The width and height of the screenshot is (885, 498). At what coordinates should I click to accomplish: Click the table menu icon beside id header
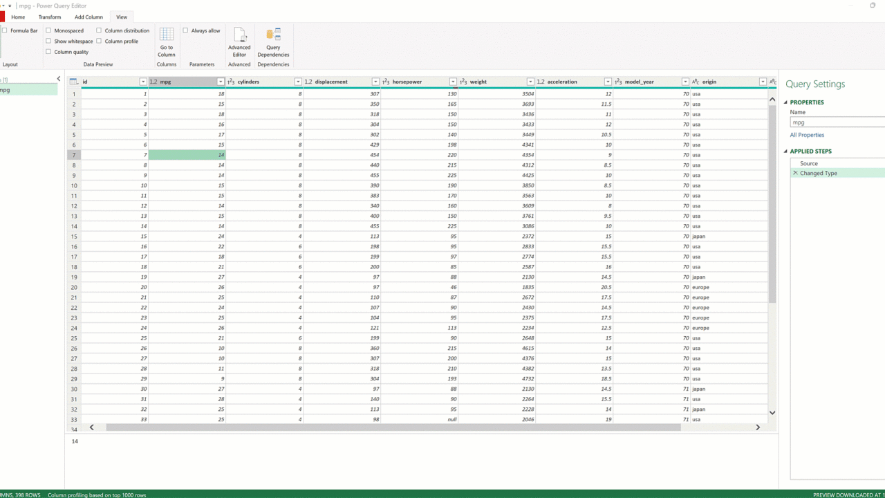[73, 82]
